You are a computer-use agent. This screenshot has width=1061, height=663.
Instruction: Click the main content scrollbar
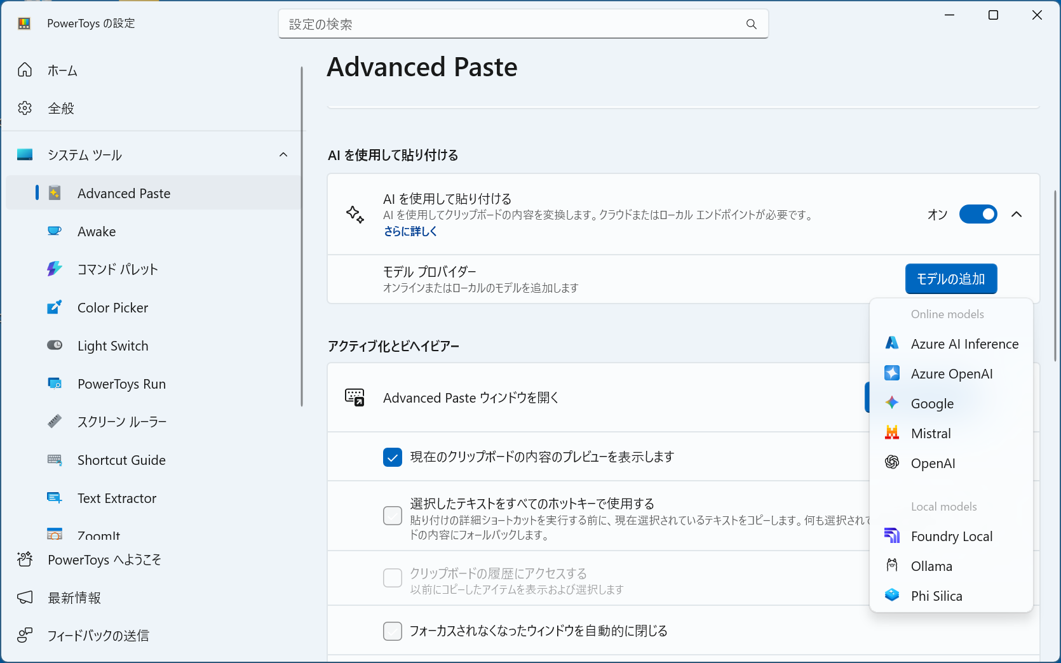coord(1055,276)
